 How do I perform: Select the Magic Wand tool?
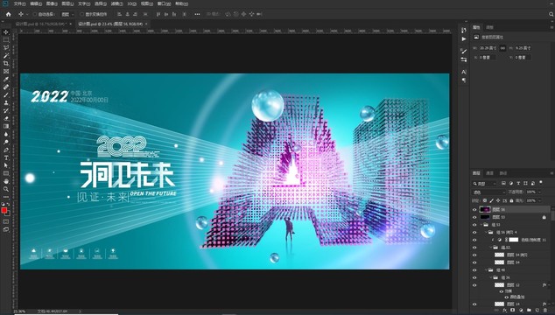(x=6, y=56)
